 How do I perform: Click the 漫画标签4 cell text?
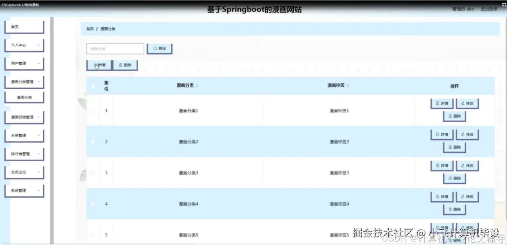pos(339,204)
